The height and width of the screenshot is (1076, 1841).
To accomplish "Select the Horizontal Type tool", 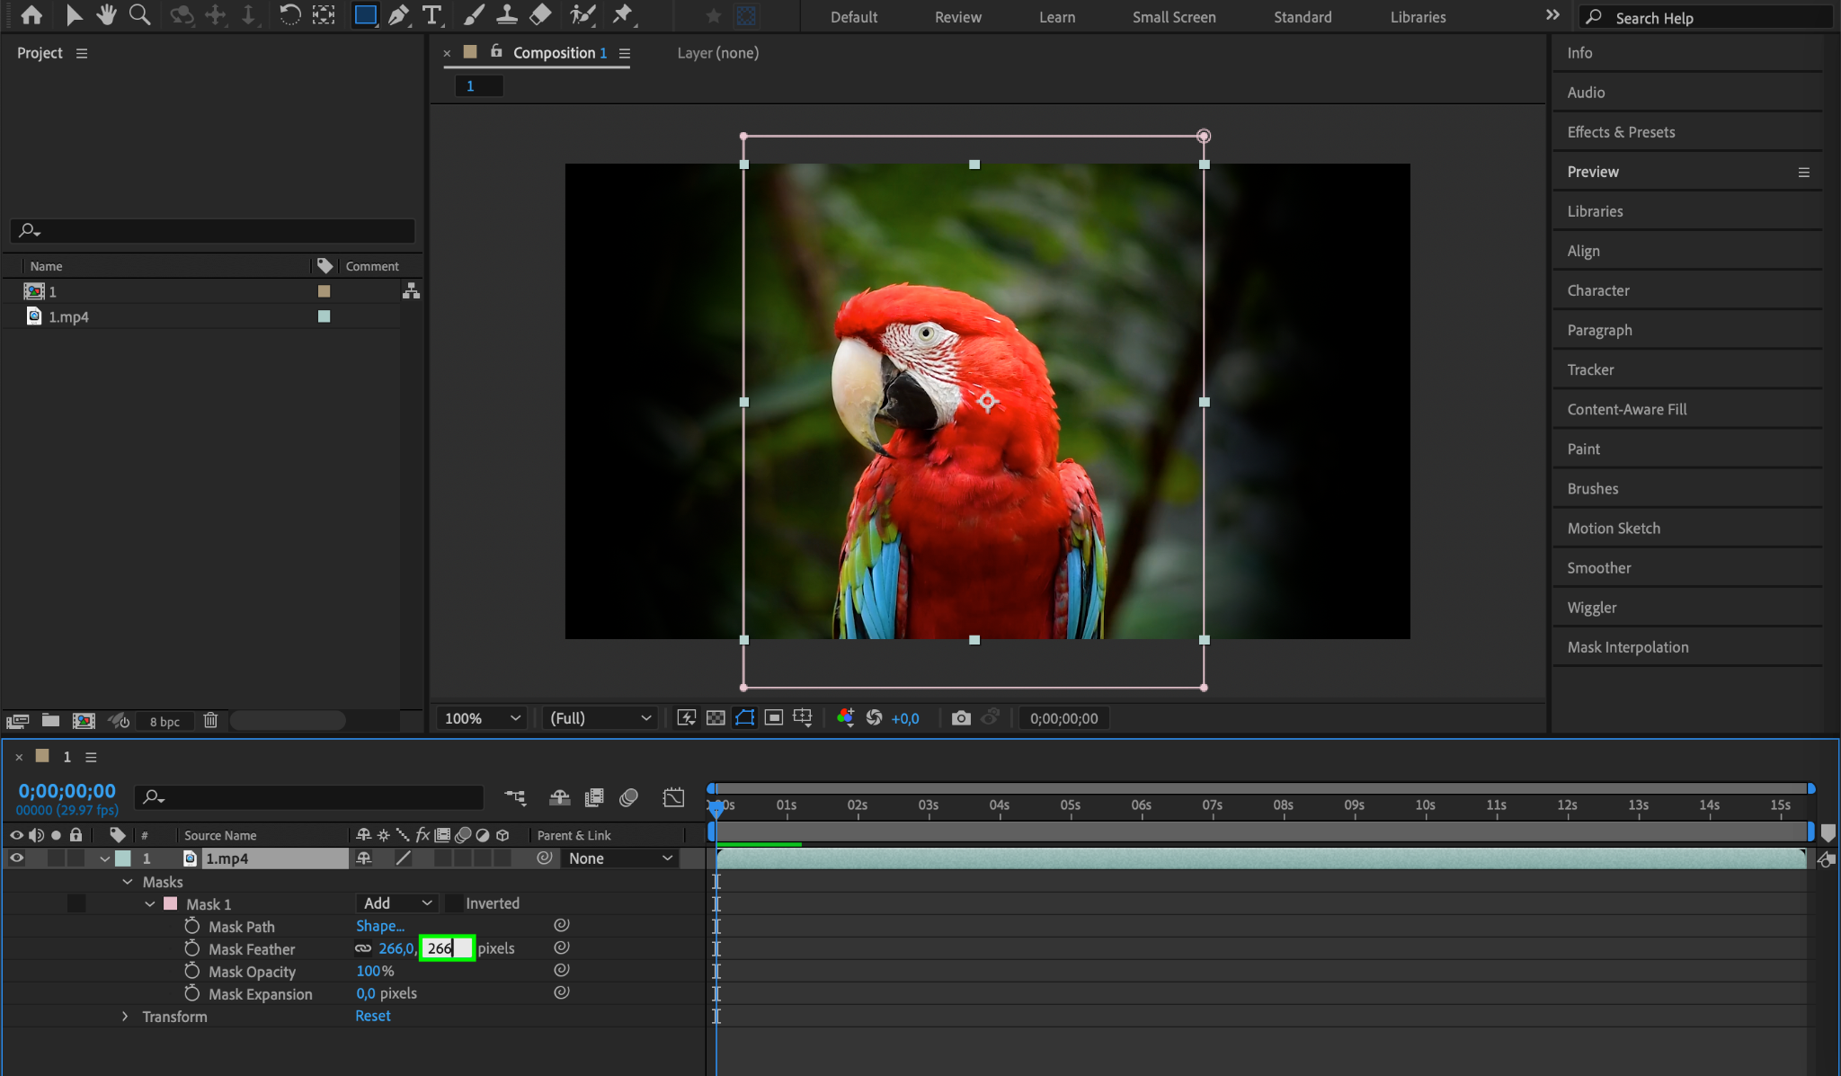I will tap(432, 15).
